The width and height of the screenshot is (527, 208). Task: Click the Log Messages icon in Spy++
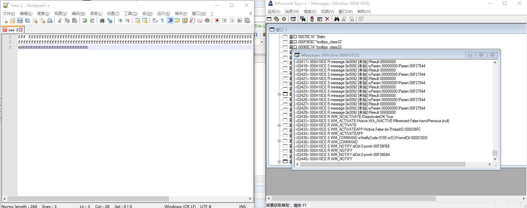(x=293, y=19)
